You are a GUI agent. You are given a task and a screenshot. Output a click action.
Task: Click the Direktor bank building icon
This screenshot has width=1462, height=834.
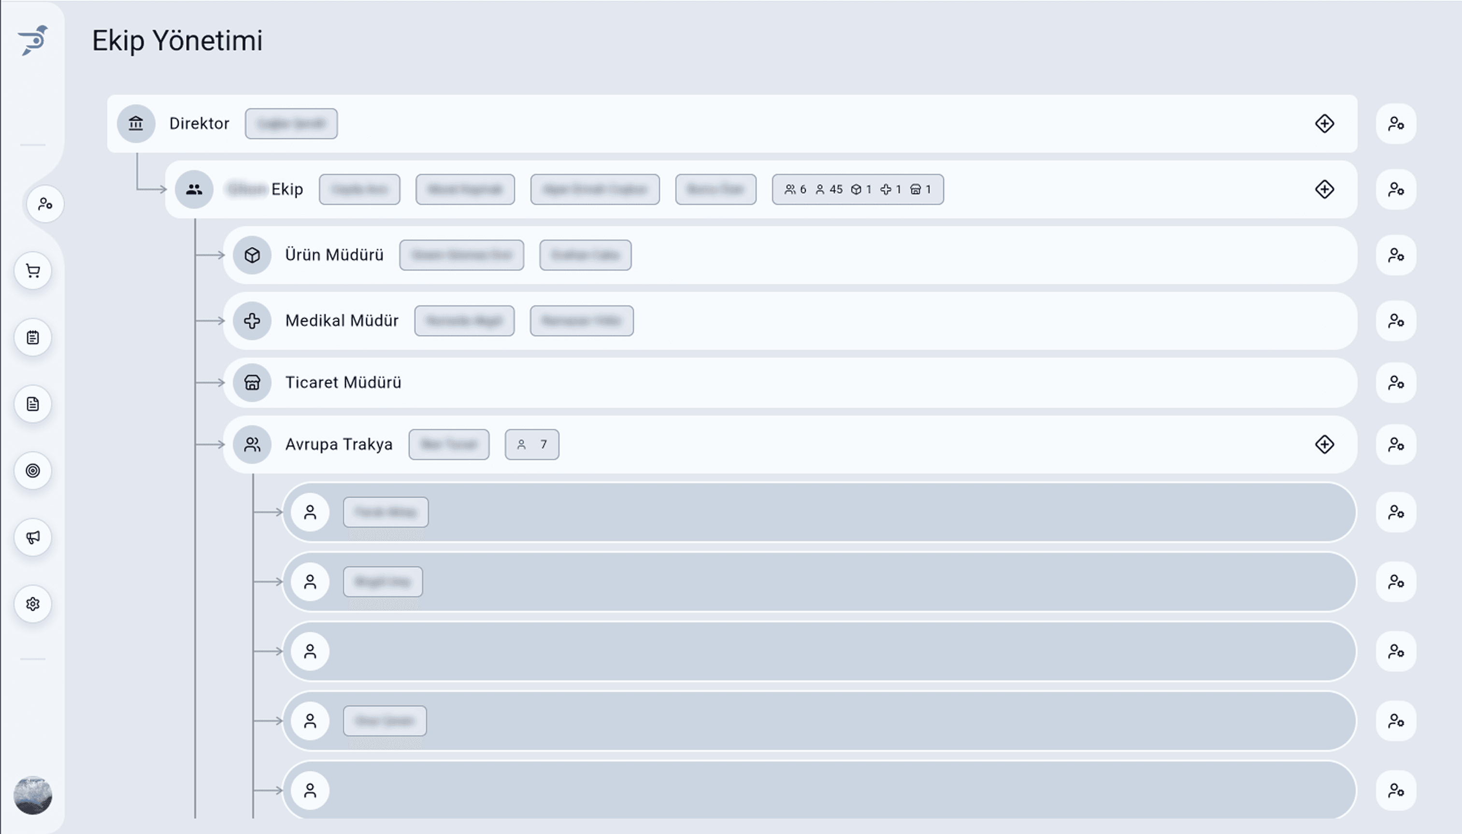coord(136,124)
